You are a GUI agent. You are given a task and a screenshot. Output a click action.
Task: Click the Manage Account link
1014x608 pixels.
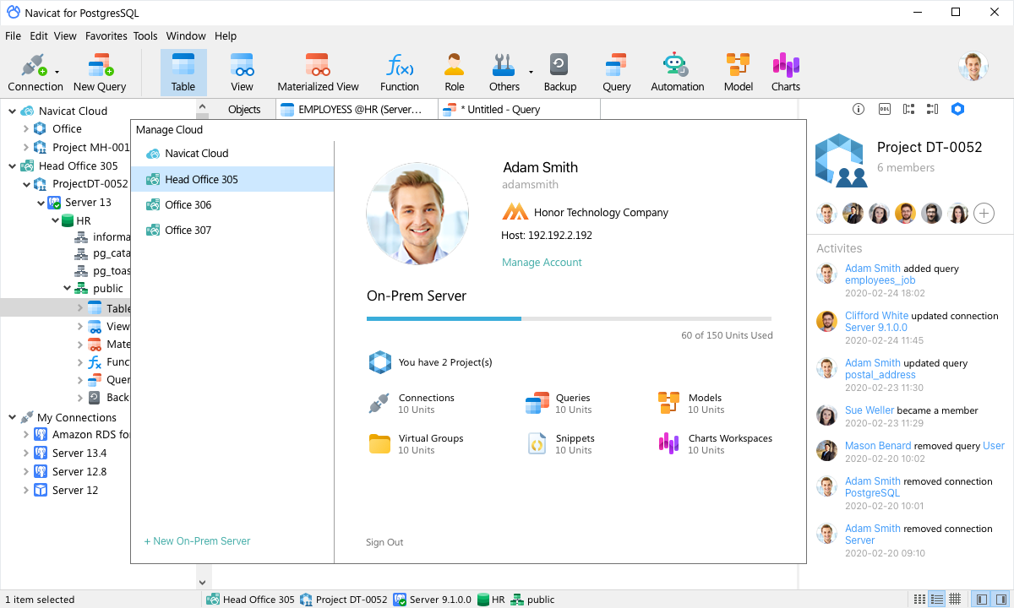tap(542, 263)
